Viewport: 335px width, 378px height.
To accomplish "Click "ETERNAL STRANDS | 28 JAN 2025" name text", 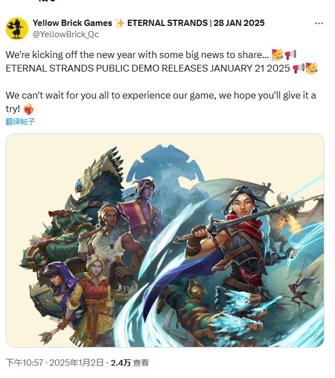I will pyautogui.click(x=196, y=23).
